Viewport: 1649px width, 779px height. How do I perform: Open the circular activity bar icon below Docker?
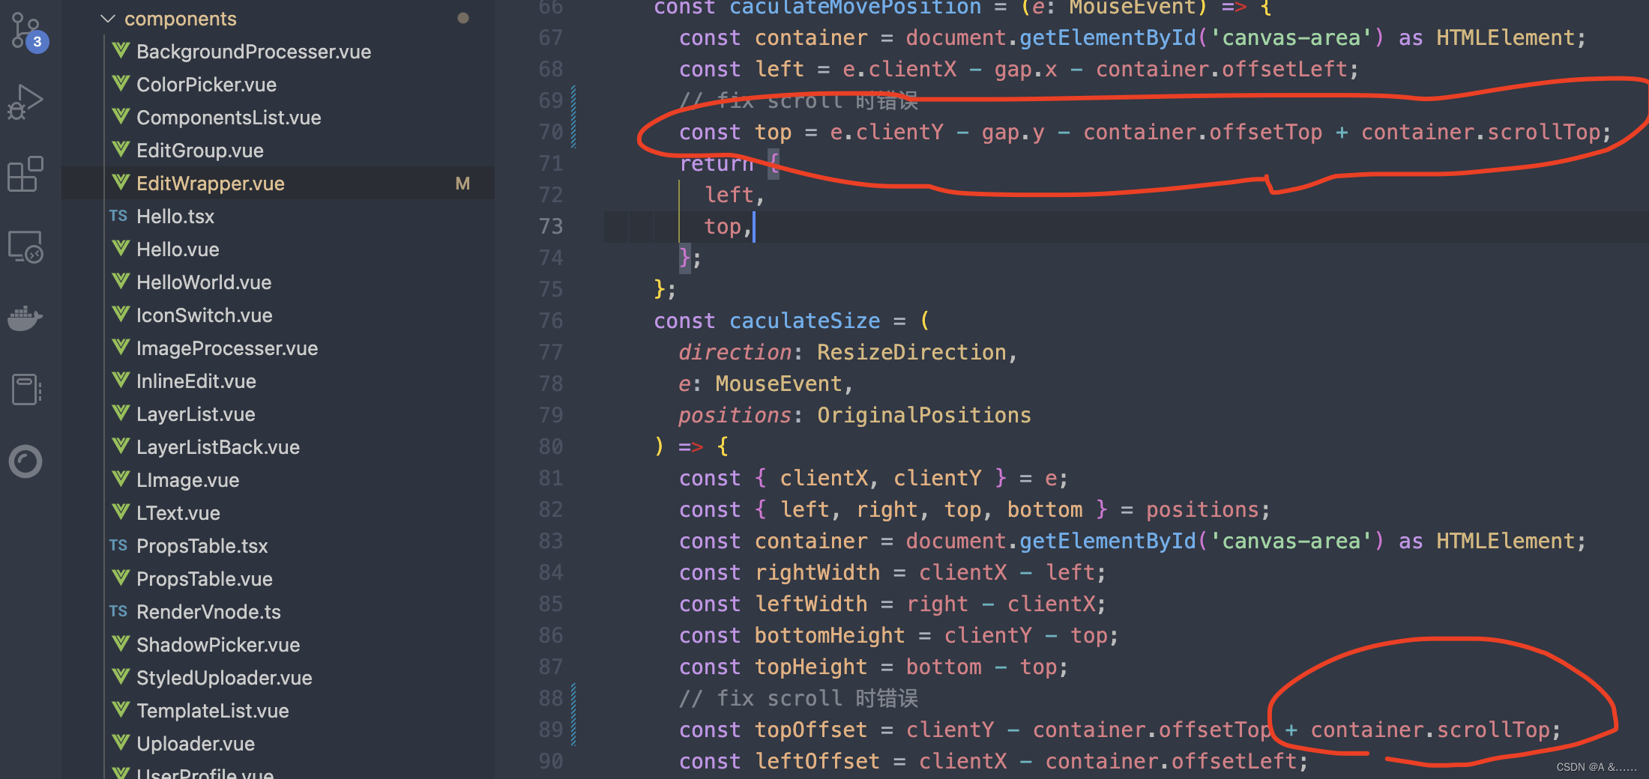click(25, 461)
